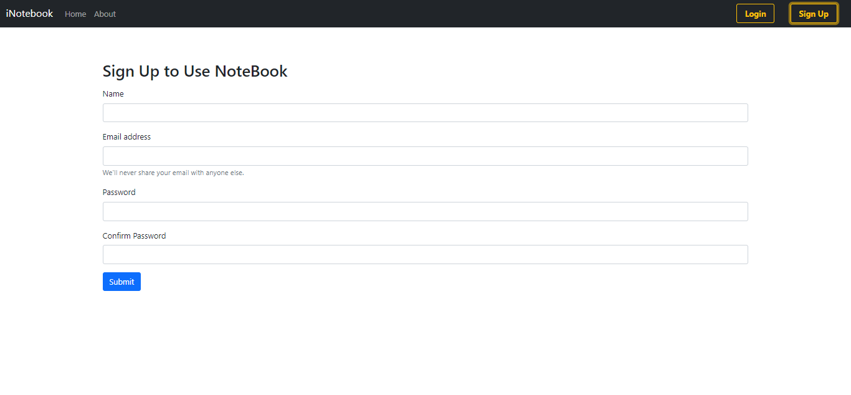Image resolution: width=851 pixels, height=395 pixels.
Task: Click the Confirm Password input field
Action: (425, 254)
